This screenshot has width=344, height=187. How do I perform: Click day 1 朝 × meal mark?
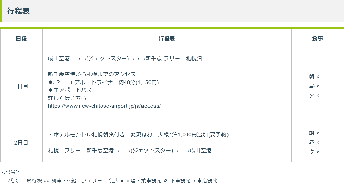click(314, 77)
